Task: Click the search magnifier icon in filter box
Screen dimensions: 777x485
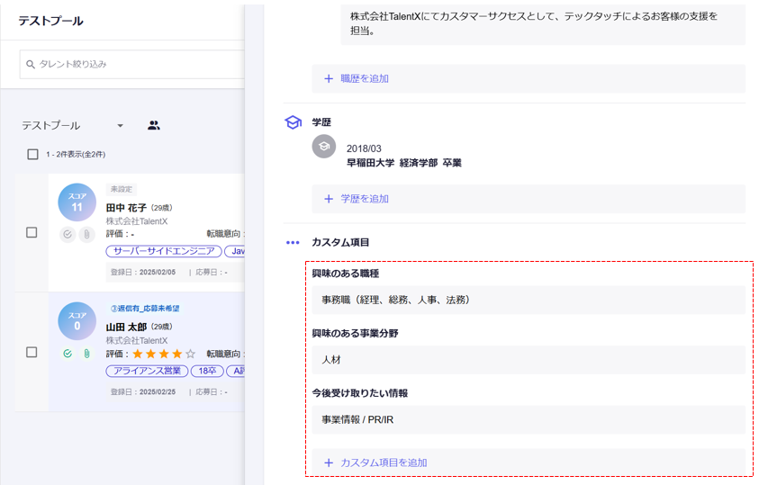Action: tap(31, 65)
